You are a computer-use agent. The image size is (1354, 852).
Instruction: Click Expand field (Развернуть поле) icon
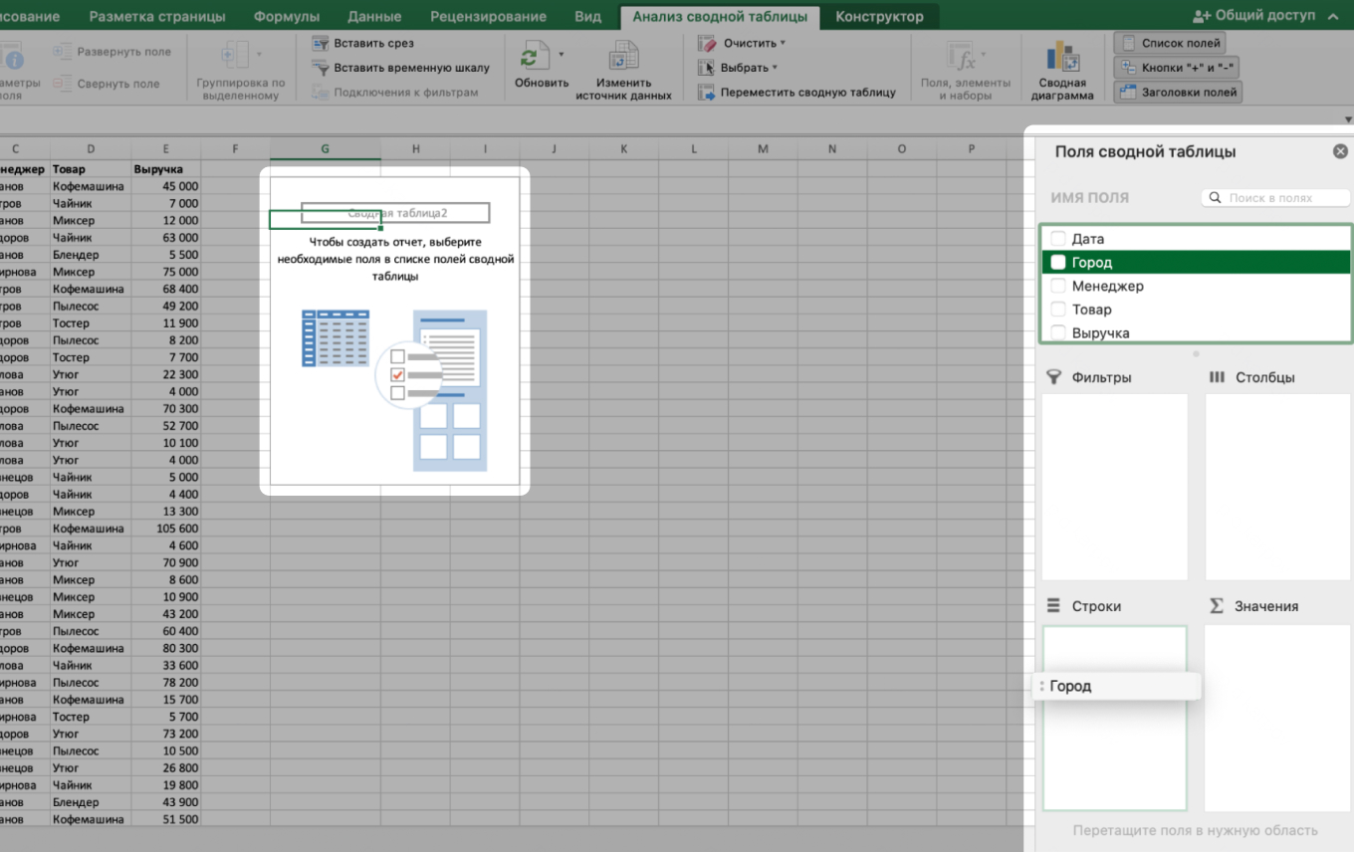point(63,52)
